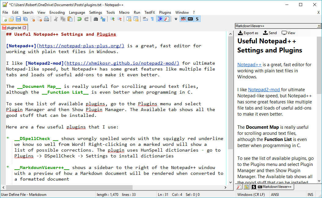
Task: Click the Markdown preview scrollbar down arrow
Action: 319,181
